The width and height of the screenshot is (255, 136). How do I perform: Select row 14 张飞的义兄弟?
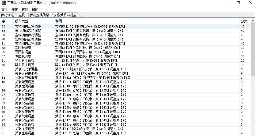click(125, 78)
